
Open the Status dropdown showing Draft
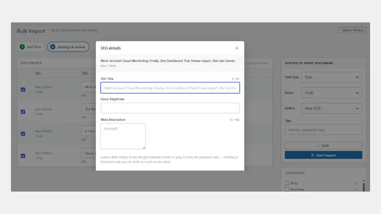(331, 93)
